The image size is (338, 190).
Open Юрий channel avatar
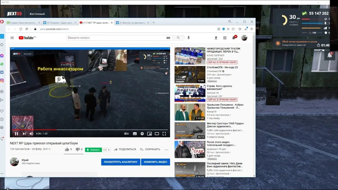click(14, 162)
